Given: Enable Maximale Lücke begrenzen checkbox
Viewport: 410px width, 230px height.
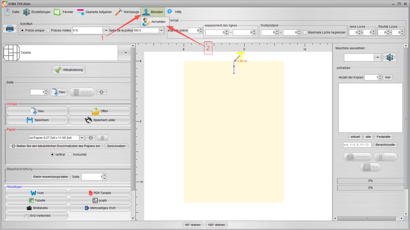Looking at the screenshot, I should pyautogui.click(x=305, y=33).
